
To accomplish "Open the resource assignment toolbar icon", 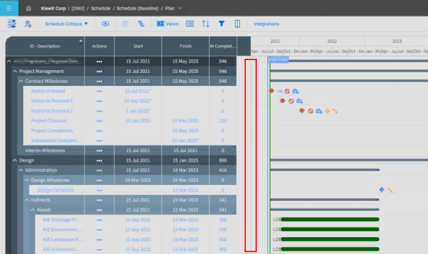I will [x=28, y=24].
